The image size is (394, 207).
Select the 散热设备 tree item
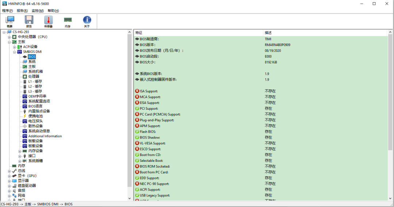pos(35,126)
